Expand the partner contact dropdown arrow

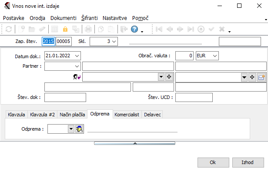161,77
